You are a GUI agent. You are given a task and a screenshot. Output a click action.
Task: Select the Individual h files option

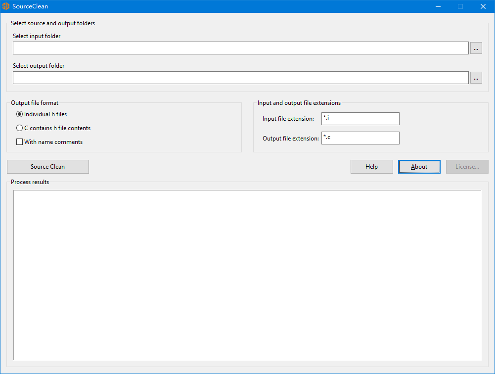click(x=20, y=114)
